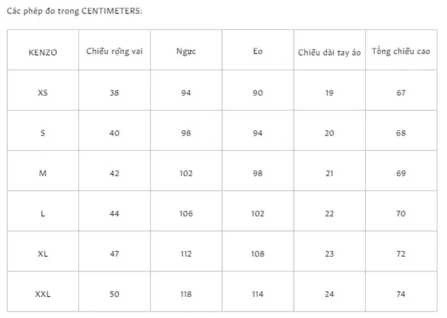Select the Eo column header
The width and height of the screenshot is (447, 318).
(x=258, y=51)
